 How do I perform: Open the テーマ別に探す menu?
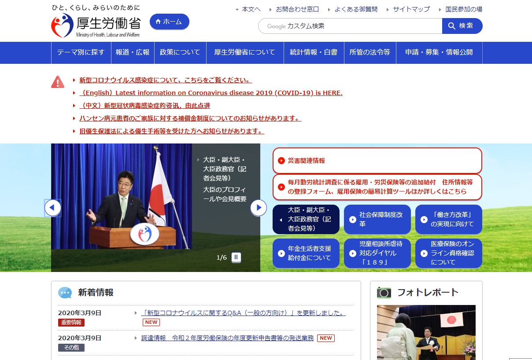[x=81, y=52]
